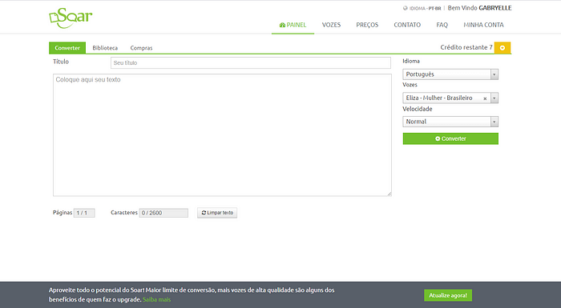This screenshot has width=561, height=308.
Task: Click the Caracteres 0 / 2600 field
Action: 163,213
